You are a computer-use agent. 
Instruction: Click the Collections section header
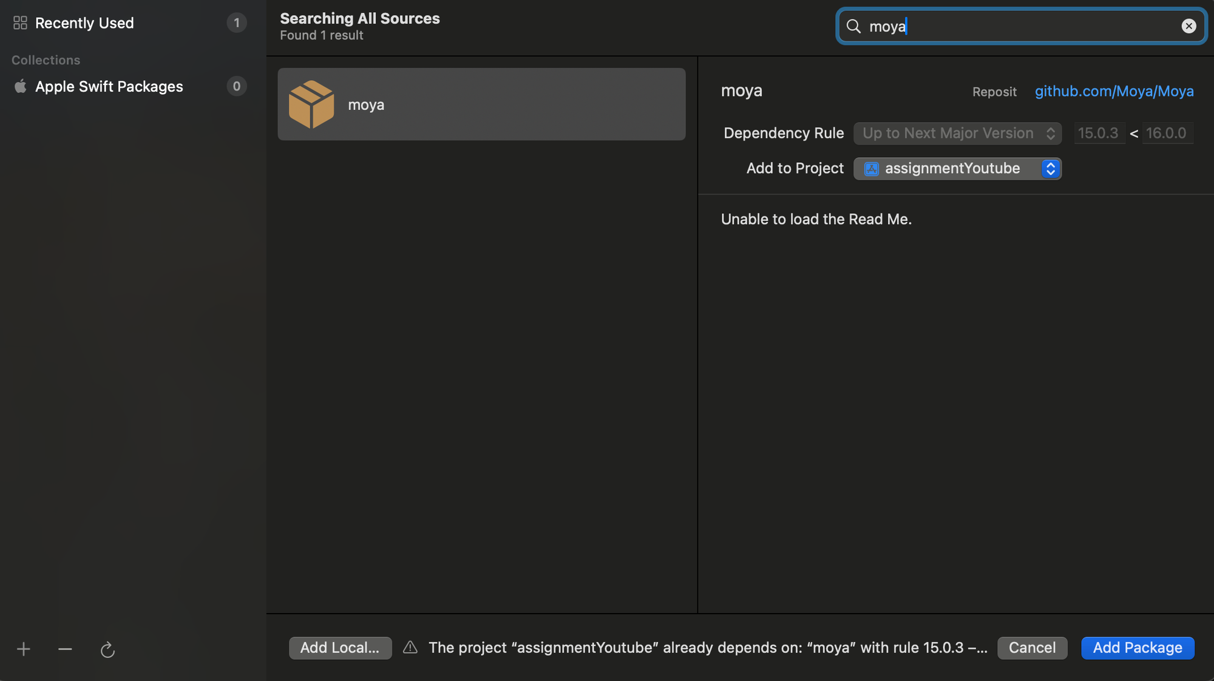point(46,60)
